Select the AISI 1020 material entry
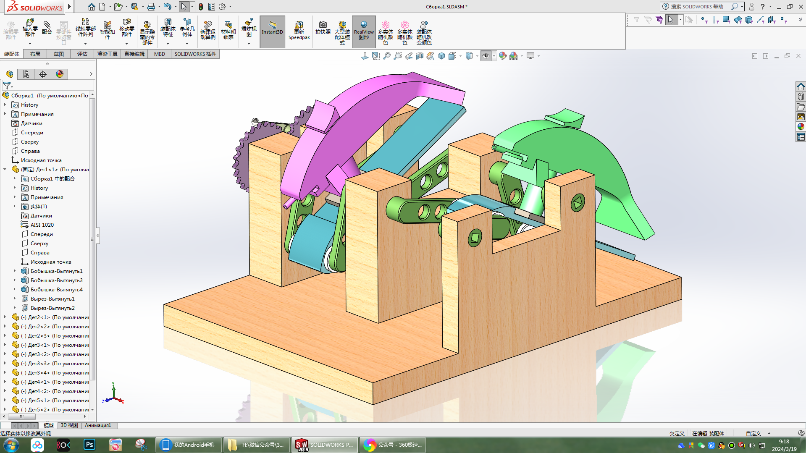Screen dimensions: 806x453 tap(42, 225)
